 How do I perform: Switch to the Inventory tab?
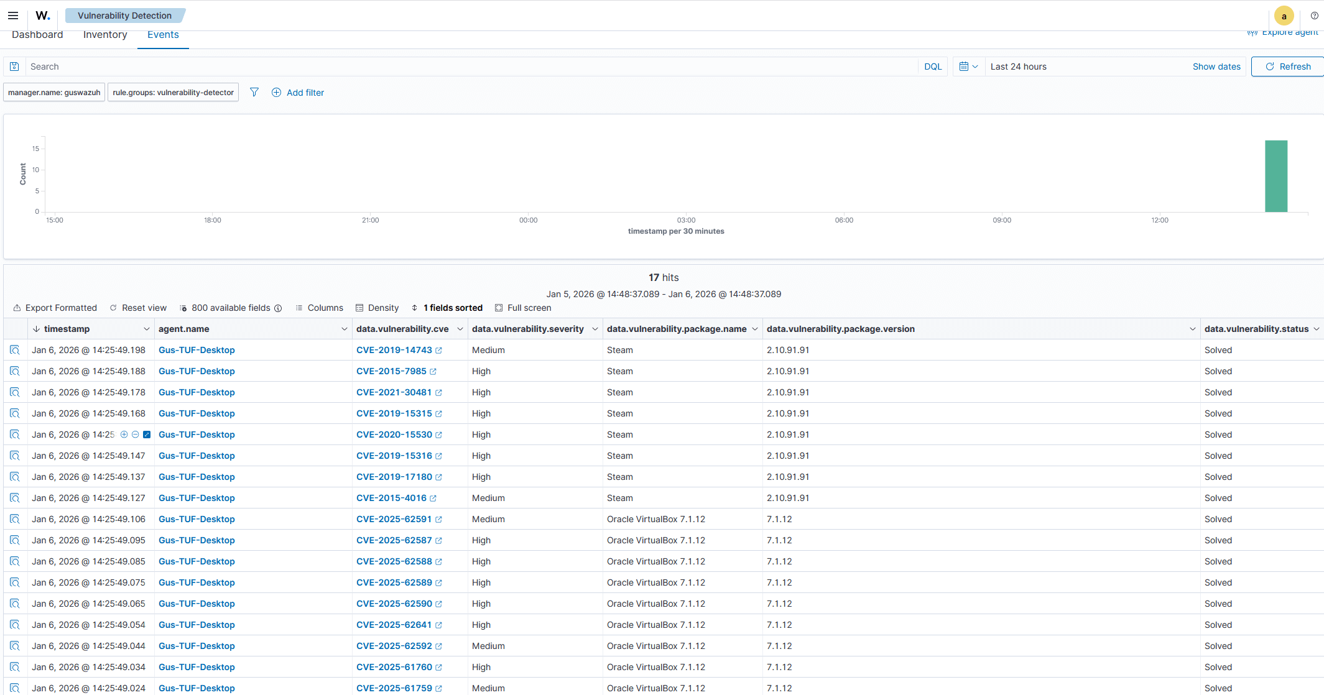[x=105, y=35]
